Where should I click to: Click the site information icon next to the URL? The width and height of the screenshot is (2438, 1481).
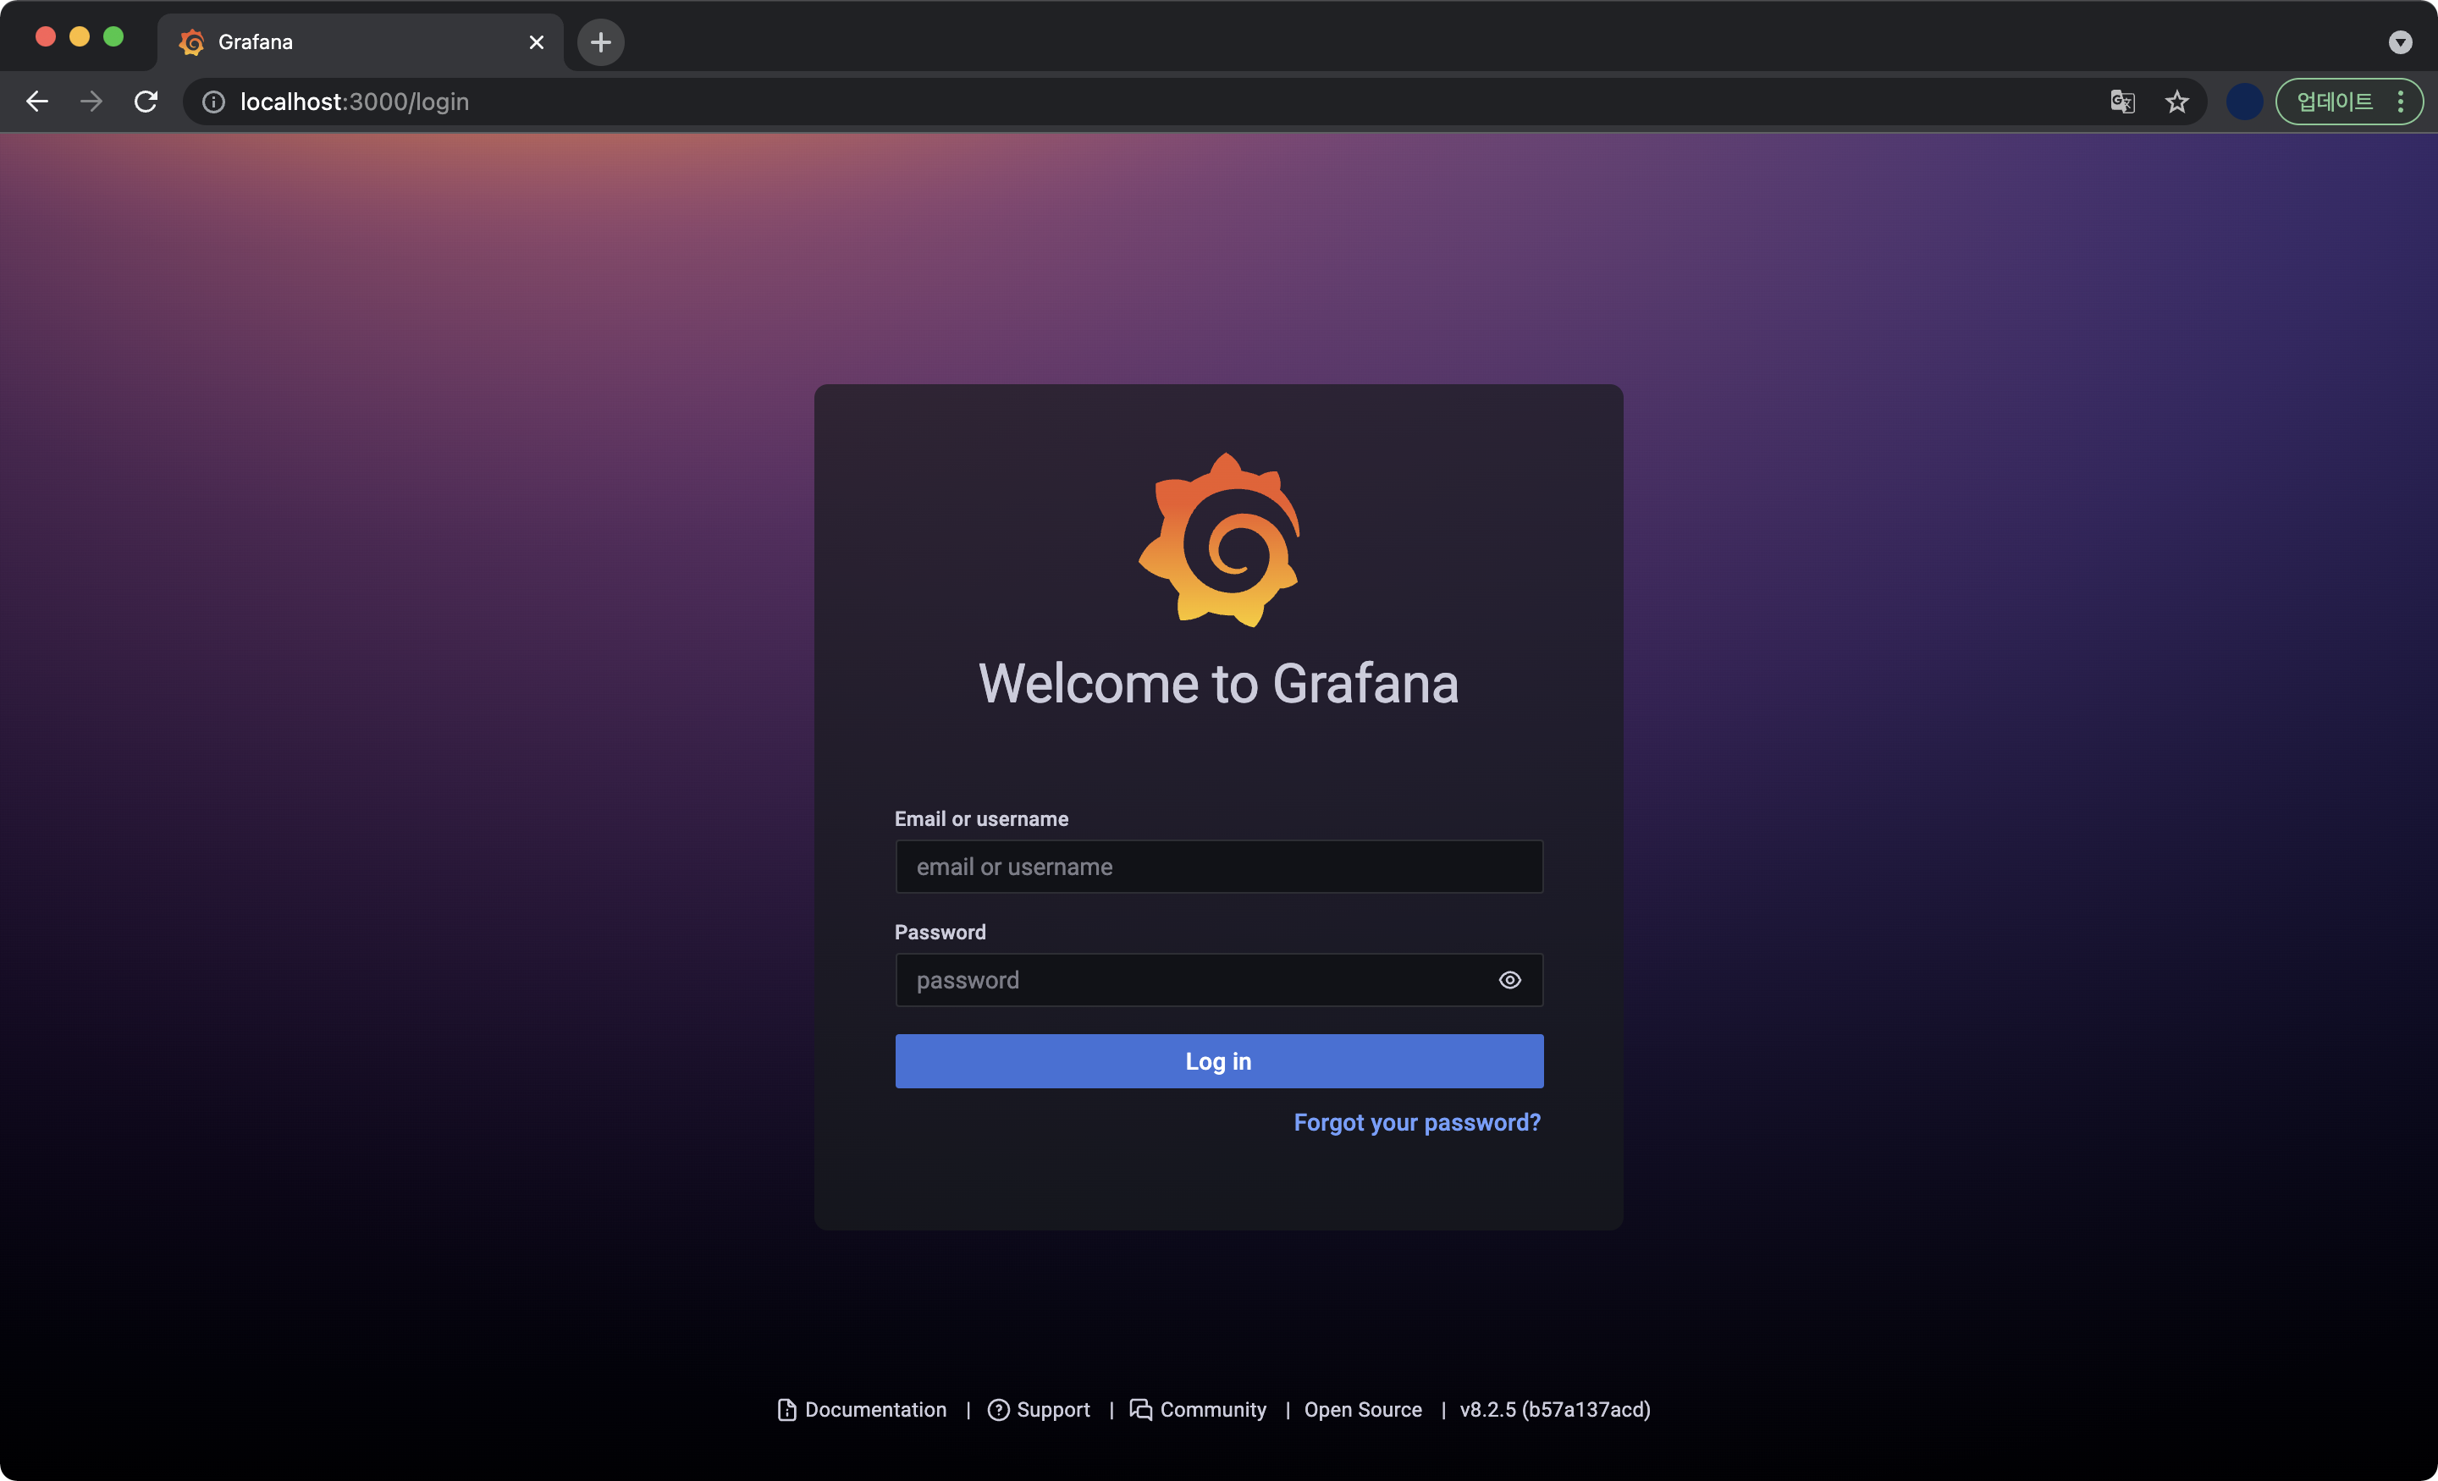point(212,101)
